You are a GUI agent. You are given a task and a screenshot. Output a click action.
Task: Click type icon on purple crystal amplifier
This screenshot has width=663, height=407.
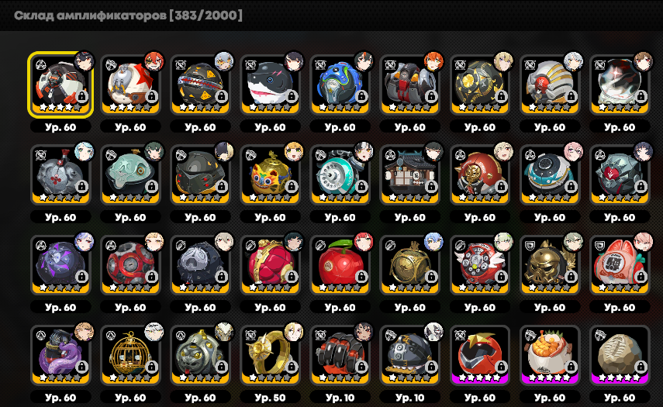coord(40,245)
